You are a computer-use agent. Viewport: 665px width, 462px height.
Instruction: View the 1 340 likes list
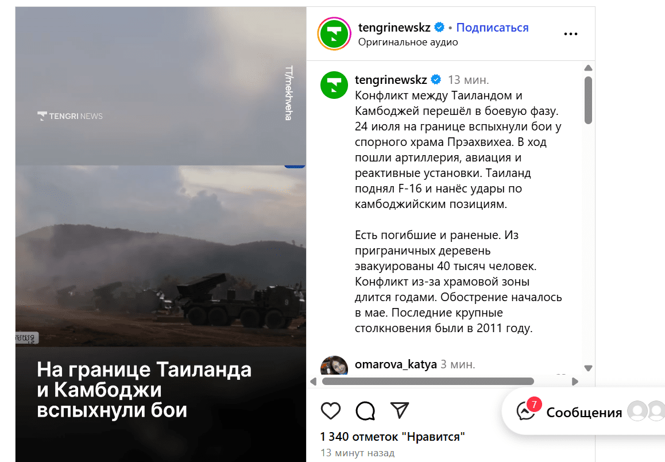tap(392, 437)
